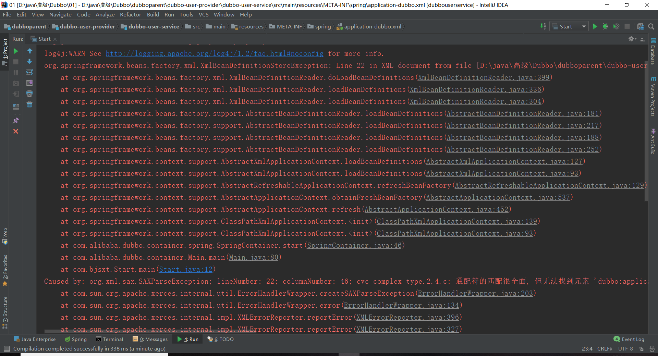Open SpringContainer.java:46 stack link

coord(354,245)
